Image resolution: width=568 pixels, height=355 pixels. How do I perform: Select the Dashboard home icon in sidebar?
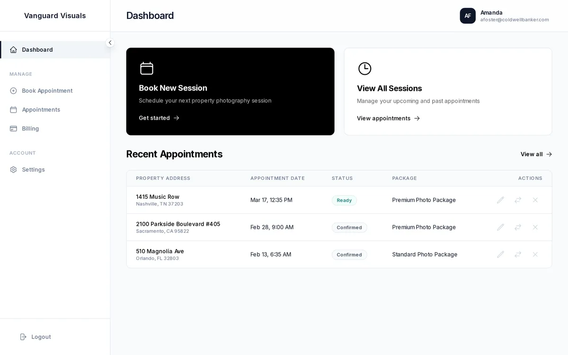[x=14, y=49]
